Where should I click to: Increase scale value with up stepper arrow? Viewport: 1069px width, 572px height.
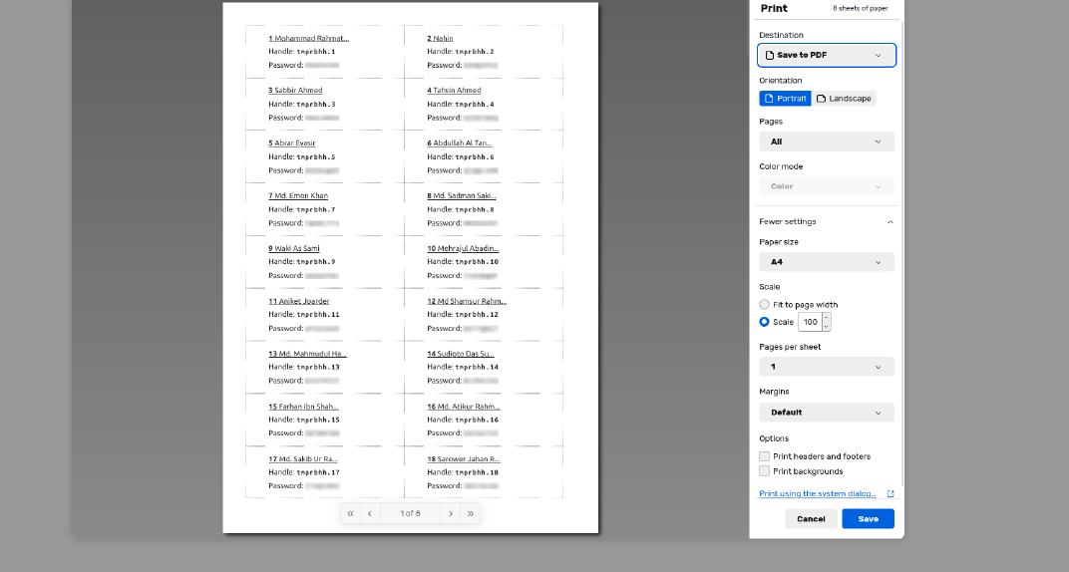(826, 318)
